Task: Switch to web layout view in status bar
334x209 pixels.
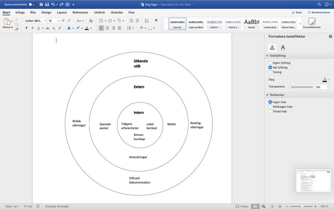Action: point(263,206)
